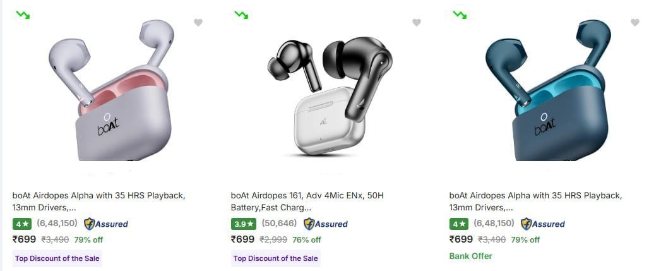Click Top Discount tag under Airdopes 161
This screenshot has height=271, width=649.
275,258
